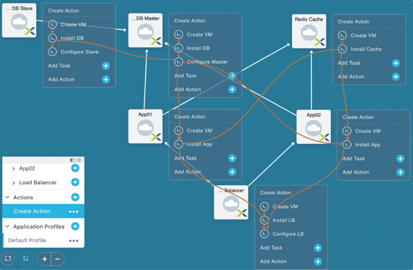Add a new action from Actions row
The image size is (413, 270).
75,197
